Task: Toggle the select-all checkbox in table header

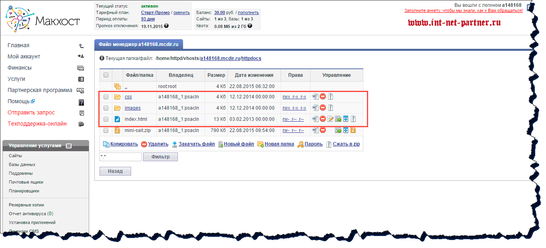Action: point(106,75)
